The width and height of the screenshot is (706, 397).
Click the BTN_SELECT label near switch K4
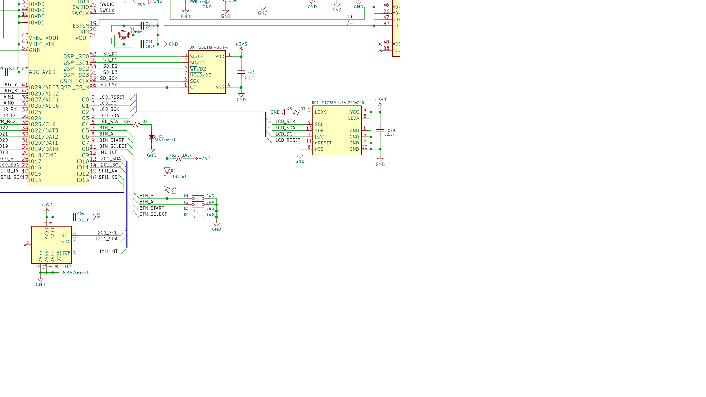click(153, 214)
